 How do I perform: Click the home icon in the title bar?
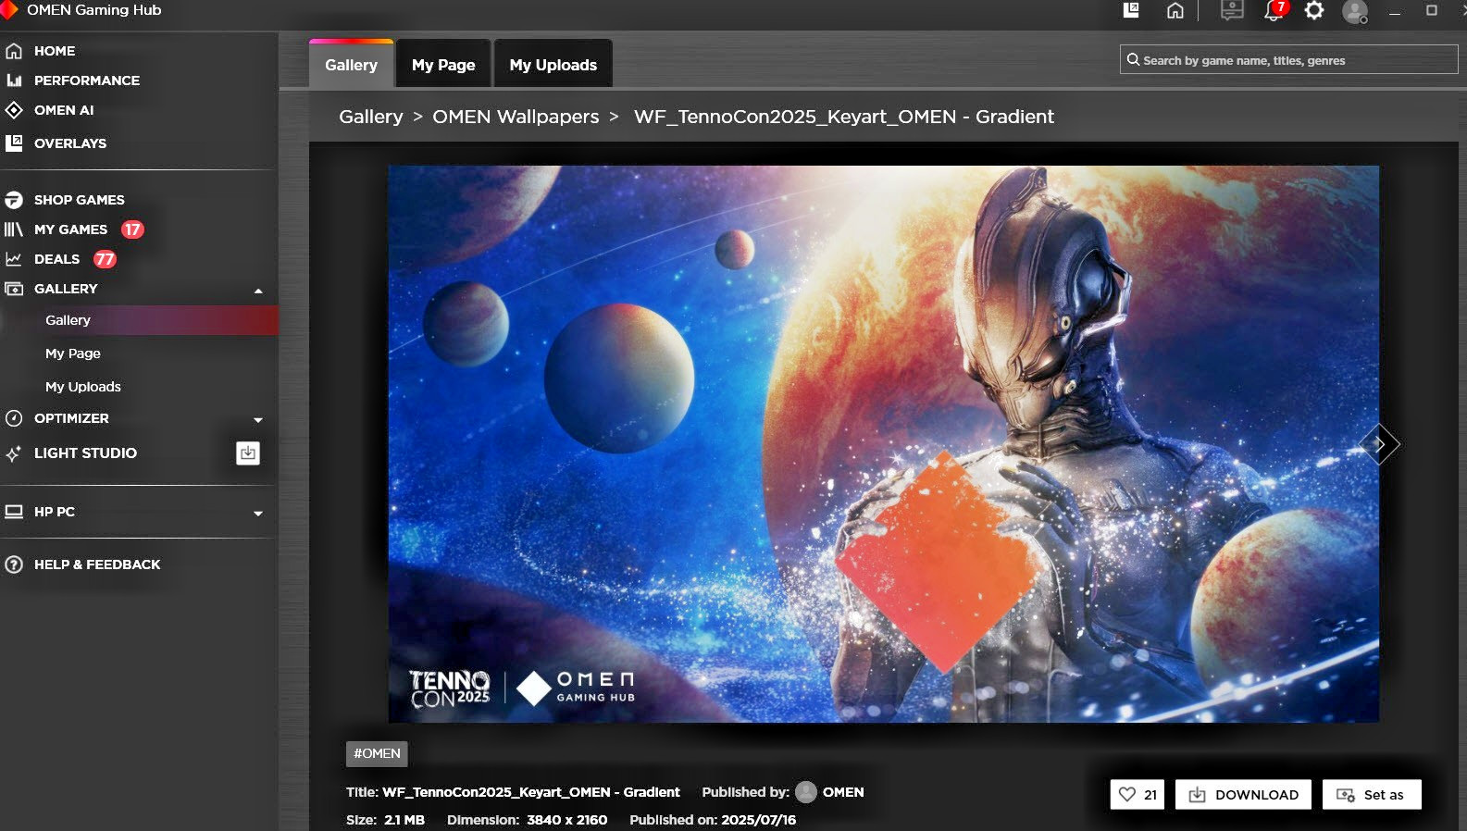pyautogui.click(x=1175, y=10)
